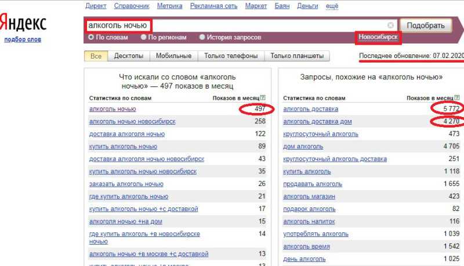This screenshot has height=266, width=464.
Task: Focus the search field with 'алкоголь ночью'
Action: (241, 25)
